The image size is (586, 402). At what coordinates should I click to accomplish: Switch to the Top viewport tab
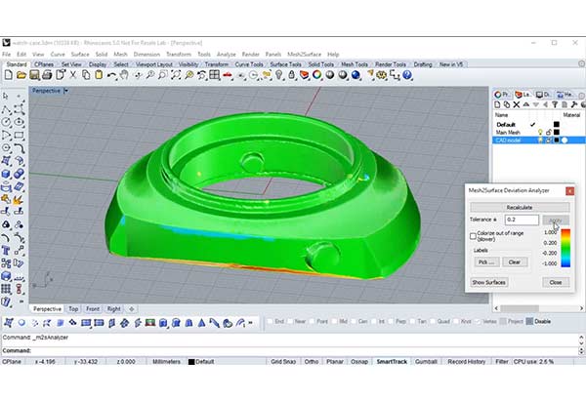[x=74, y=308]
